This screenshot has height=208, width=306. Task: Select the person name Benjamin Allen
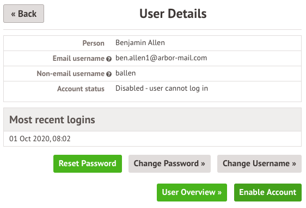pyautogui.click(x=140, y=42)
